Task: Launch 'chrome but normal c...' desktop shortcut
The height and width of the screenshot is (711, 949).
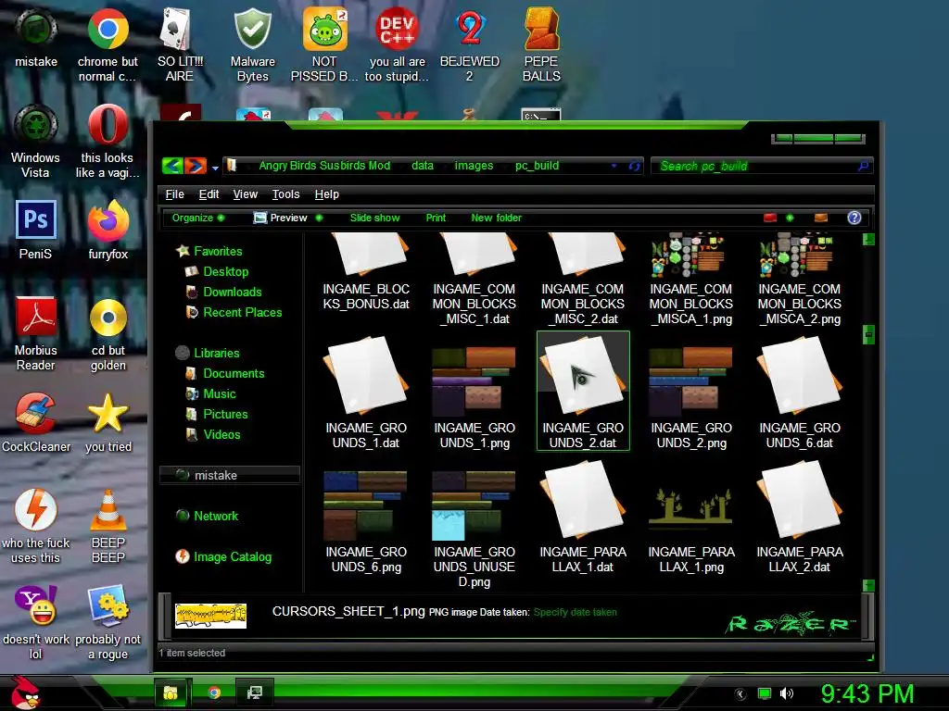Action: 108,45
